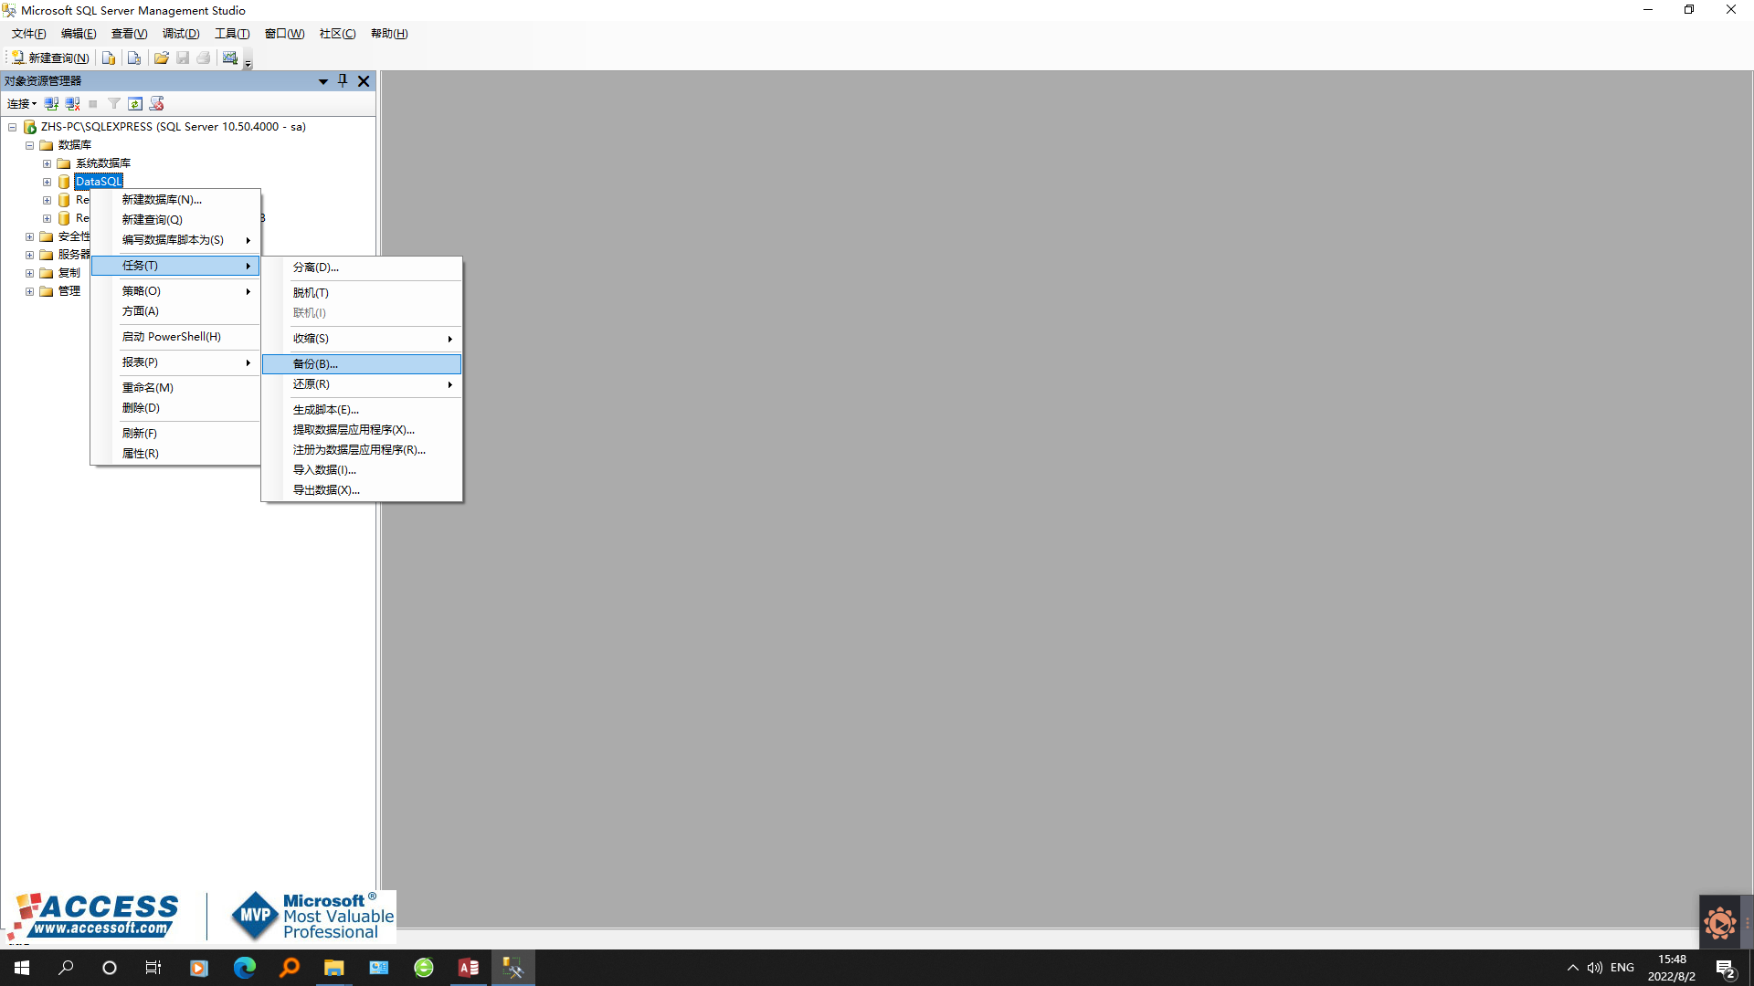1754x986 pixels.
Task: Click the connect Object Explorer icon
Action: [51, 104]
